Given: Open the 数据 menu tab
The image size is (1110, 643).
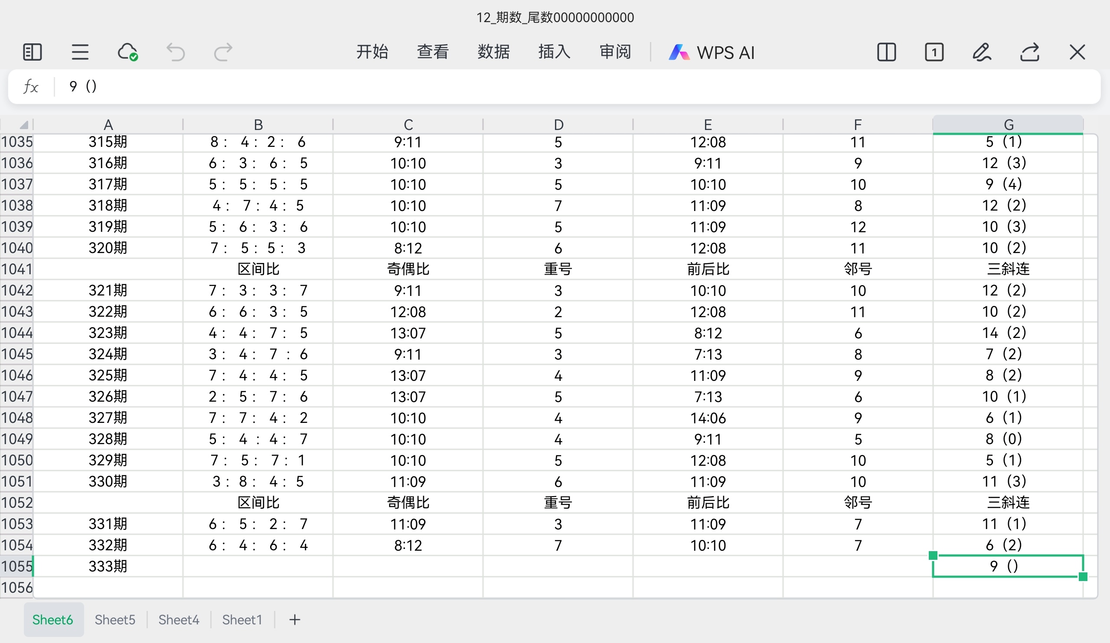Looking at the screenshot, I should click(493, 52).
